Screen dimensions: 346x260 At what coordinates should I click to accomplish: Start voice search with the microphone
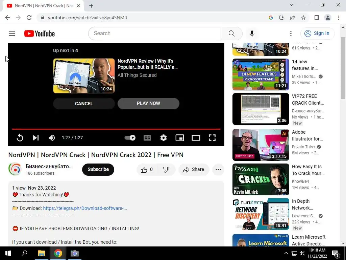coord(252,34)
